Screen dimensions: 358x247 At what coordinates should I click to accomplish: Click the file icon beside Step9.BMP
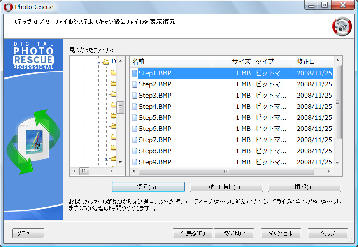click(x=135, y=162)
